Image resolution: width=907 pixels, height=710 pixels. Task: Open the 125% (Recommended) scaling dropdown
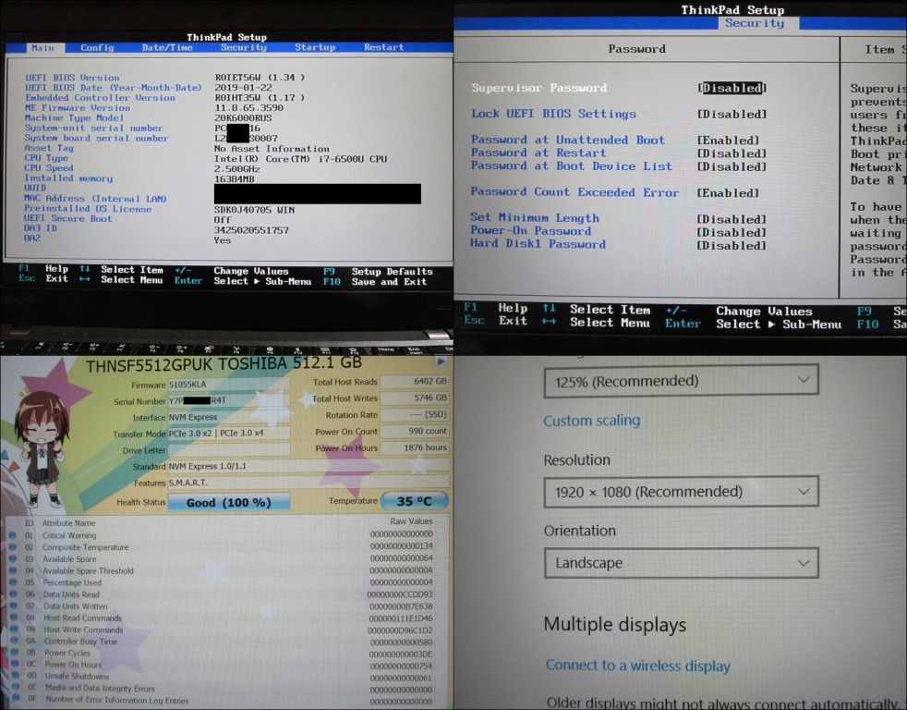[682, 381]
